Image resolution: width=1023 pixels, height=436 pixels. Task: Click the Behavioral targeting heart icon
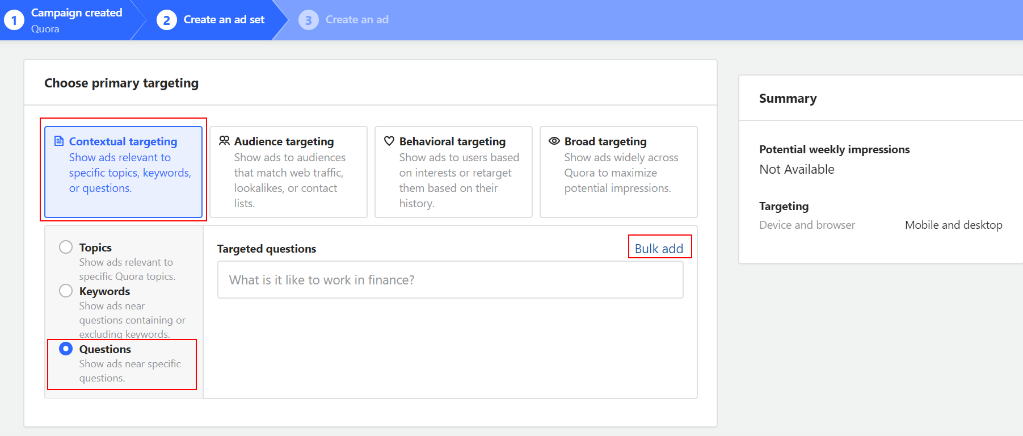pos(389,141)
